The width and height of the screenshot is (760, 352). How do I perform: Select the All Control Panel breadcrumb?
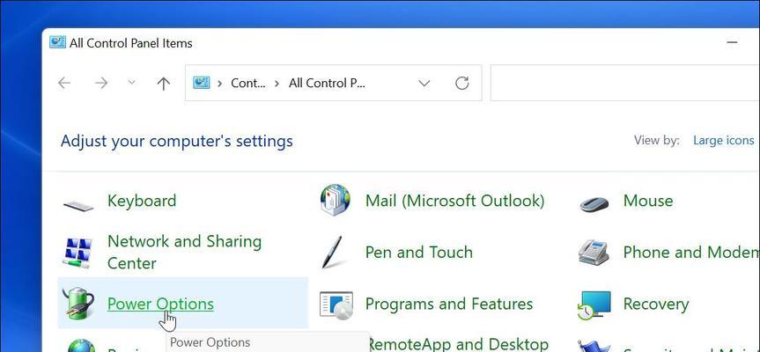328,83
